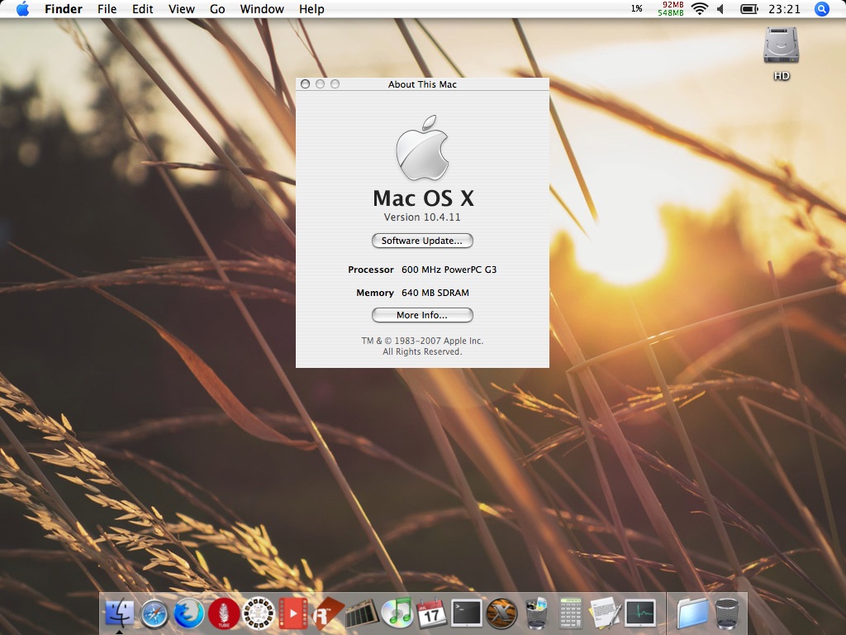This screenshot has height=635, width=846.
Task: Click the About This Mac title bar
Action: [x=422, y=84]
